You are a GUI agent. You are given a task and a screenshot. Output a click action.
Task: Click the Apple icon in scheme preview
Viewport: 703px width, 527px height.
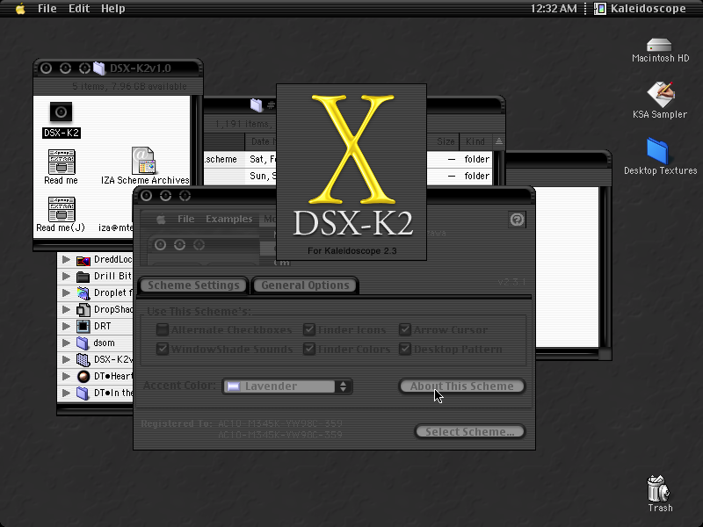(161, 219)
